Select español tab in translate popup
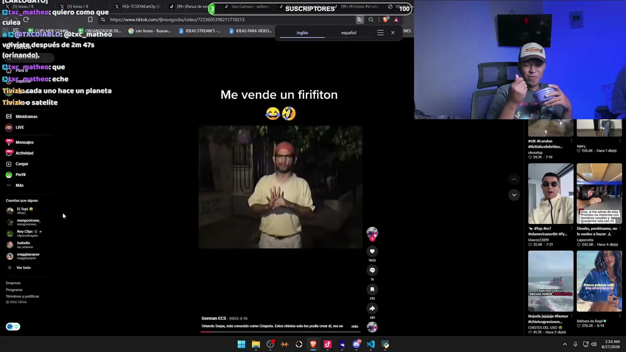This screenshot has height=352, width=626. 349,33
